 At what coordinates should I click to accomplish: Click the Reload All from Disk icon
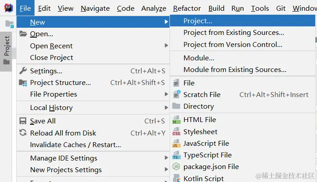[x=23, y=133]
